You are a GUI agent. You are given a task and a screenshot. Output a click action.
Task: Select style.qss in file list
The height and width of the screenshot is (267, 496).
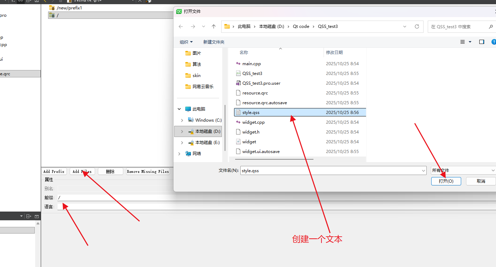tap(300, 112)
